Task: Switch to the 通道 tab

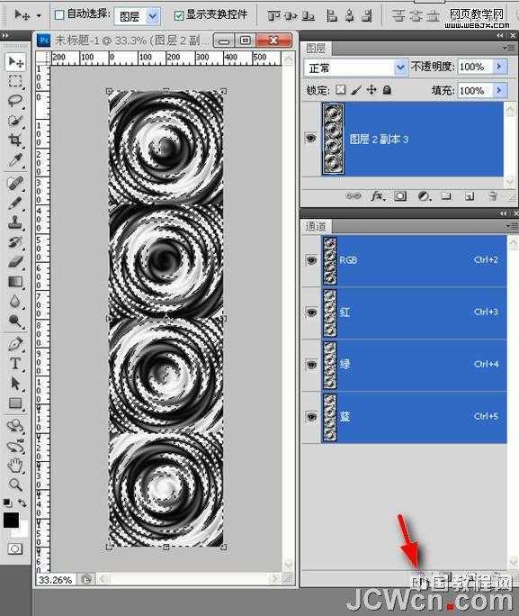Action: tap(316, 226)
